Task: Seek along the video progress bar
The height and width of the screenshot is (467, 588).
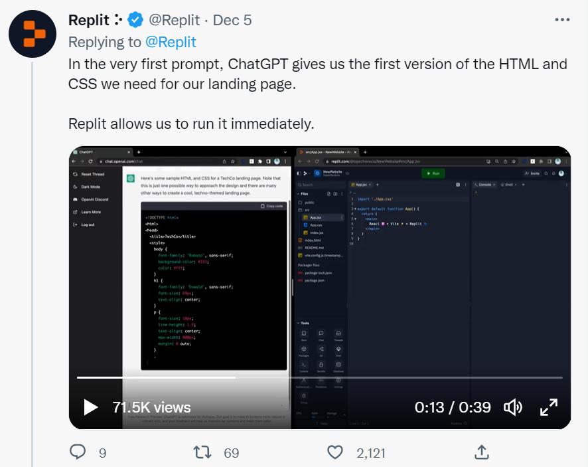Action: pos(319,377)
